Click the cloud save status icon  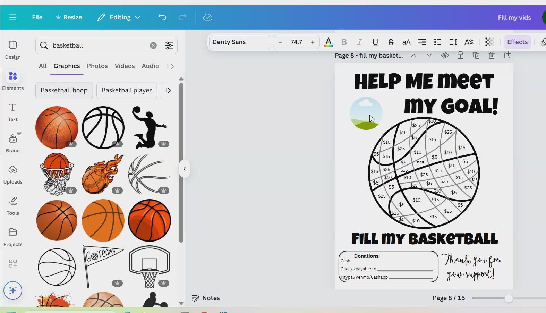tap(207, 17)
